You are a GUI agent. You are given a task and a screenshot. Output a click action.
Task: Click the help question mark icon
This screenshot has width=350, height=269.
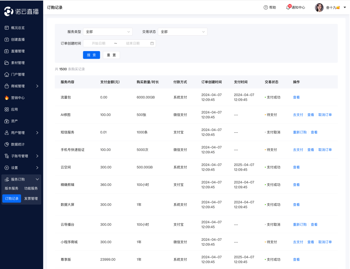pyautogui.click(x=266, y=8)
